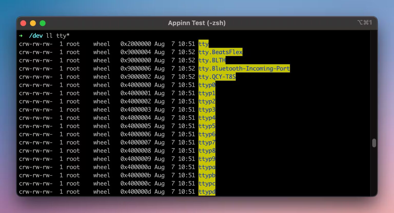Viewport: 394px width, 213px height.
Task: Select the tty.BeatsFlex device name
Action: click(x=220, y=52)
